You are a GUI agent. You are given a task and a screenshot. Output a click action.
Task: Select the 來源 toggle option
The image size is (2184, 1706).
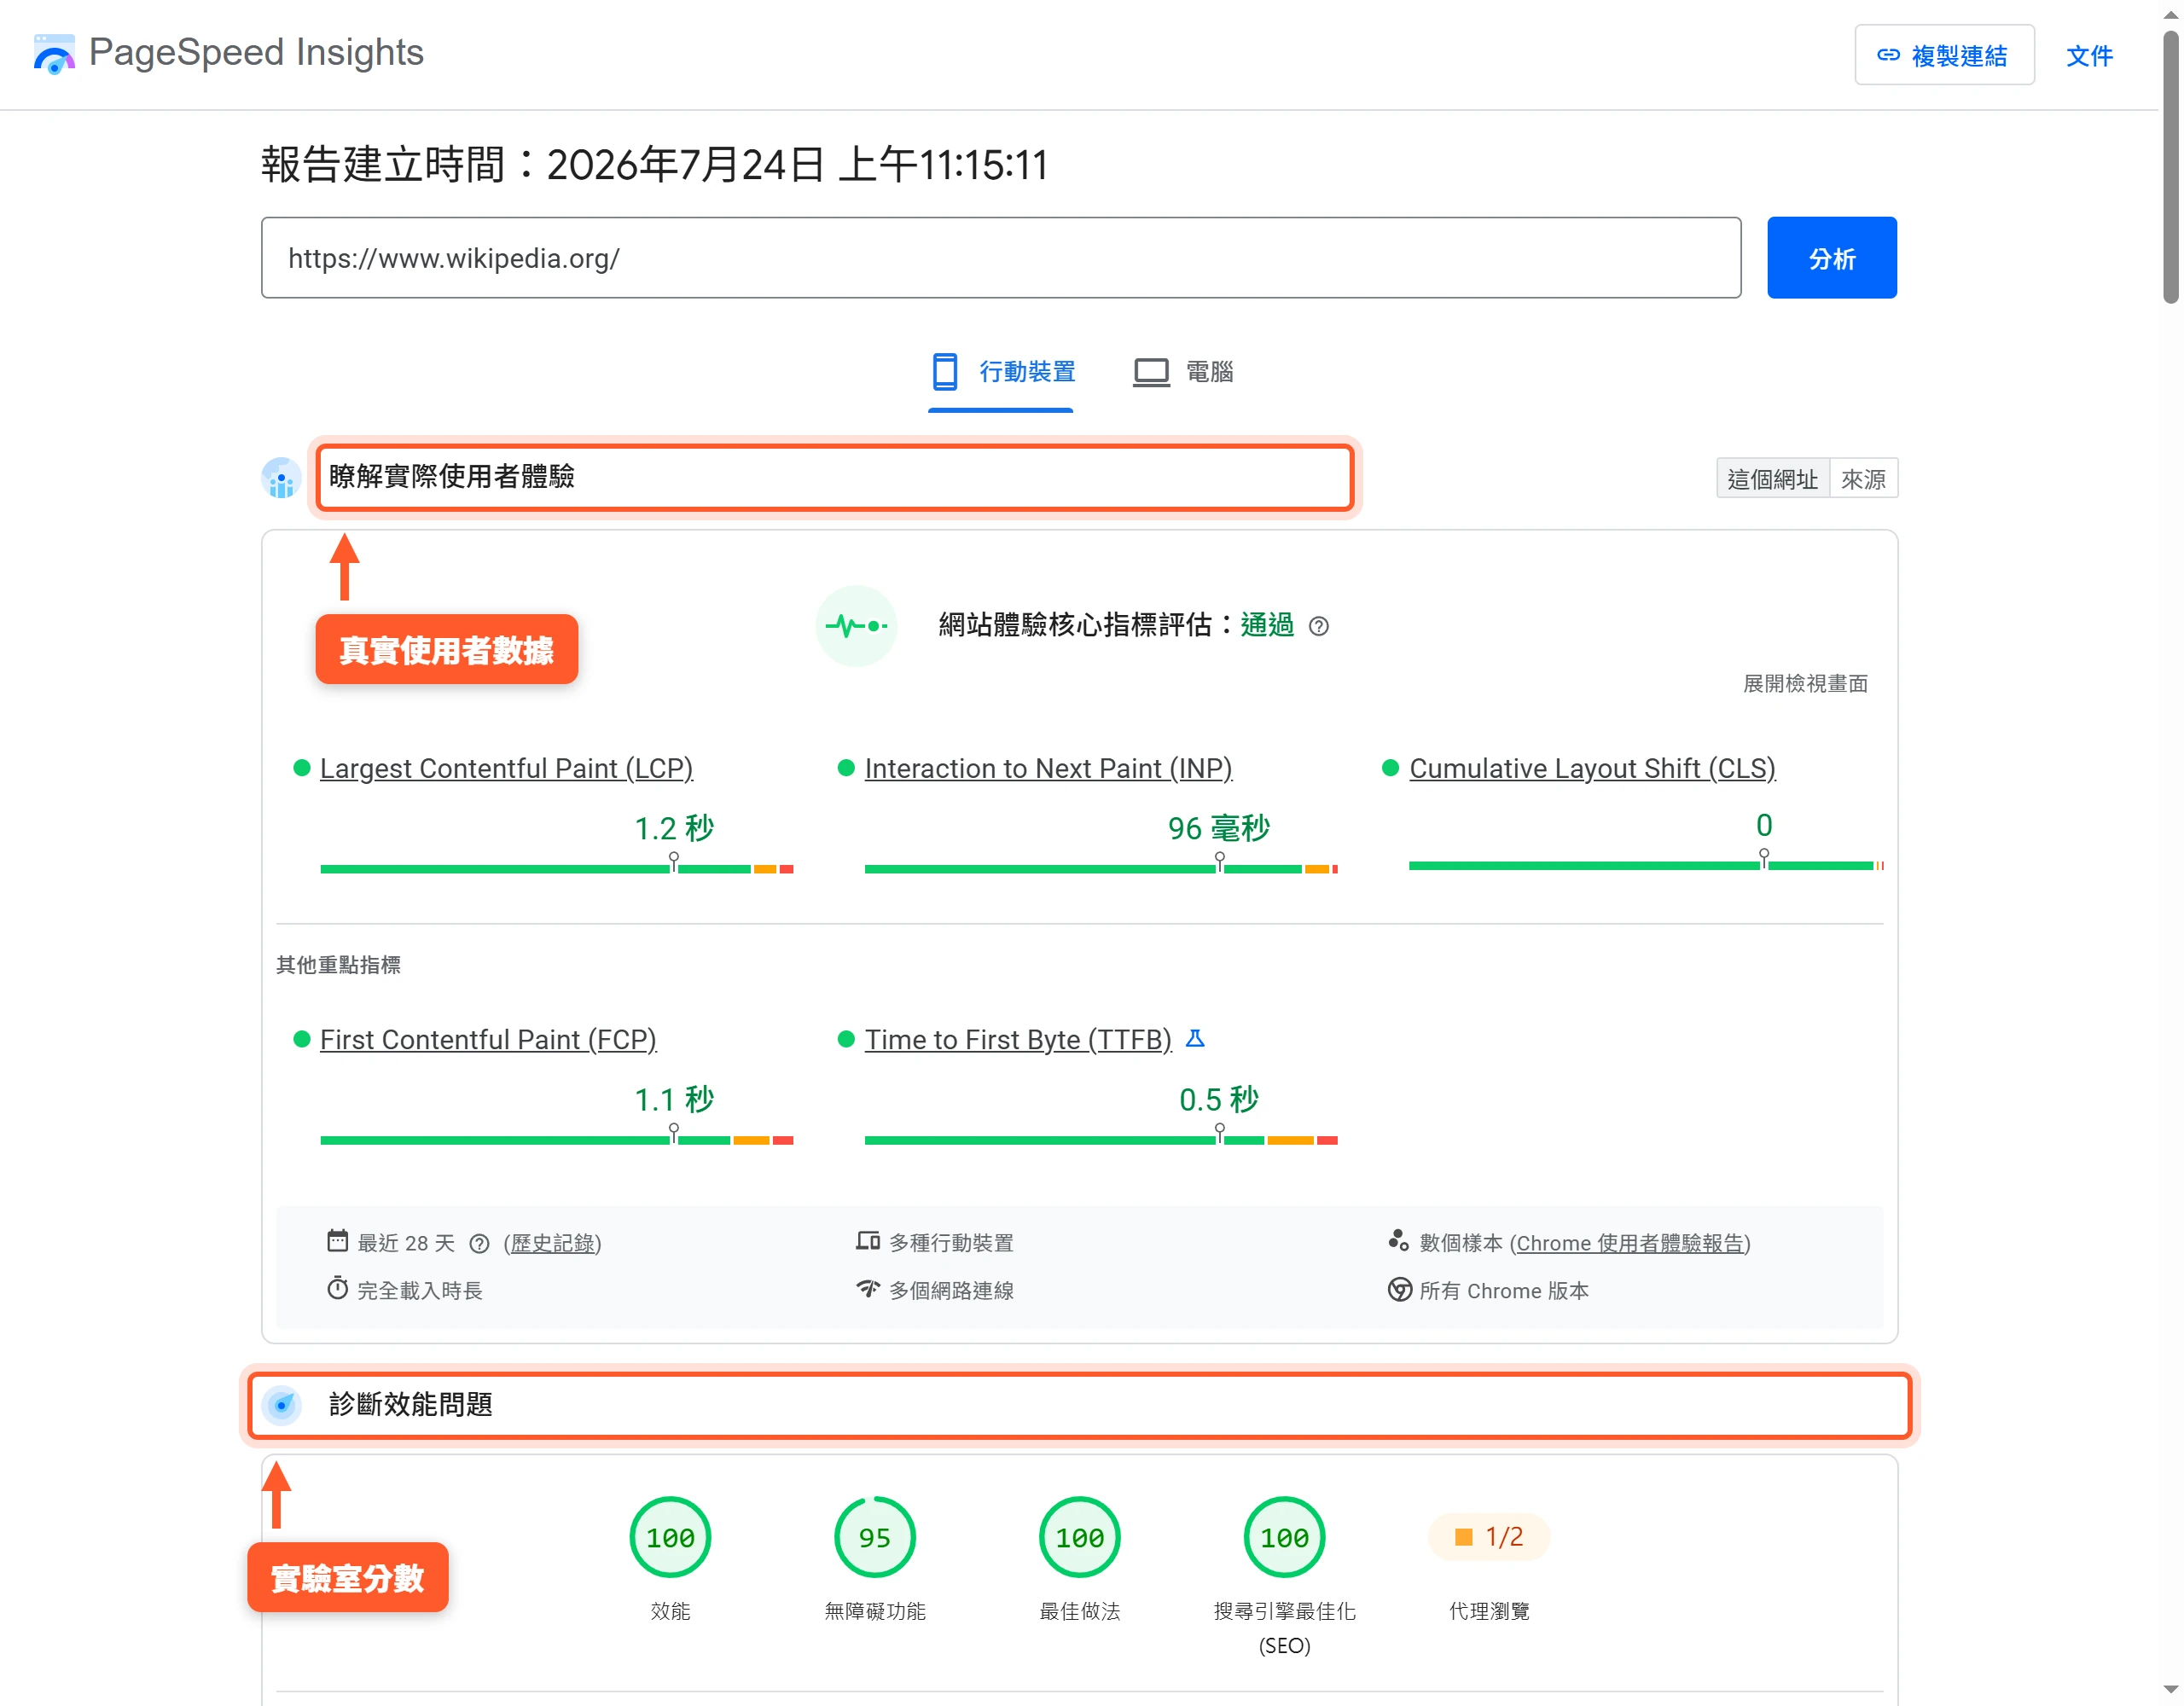[1864, 479]
